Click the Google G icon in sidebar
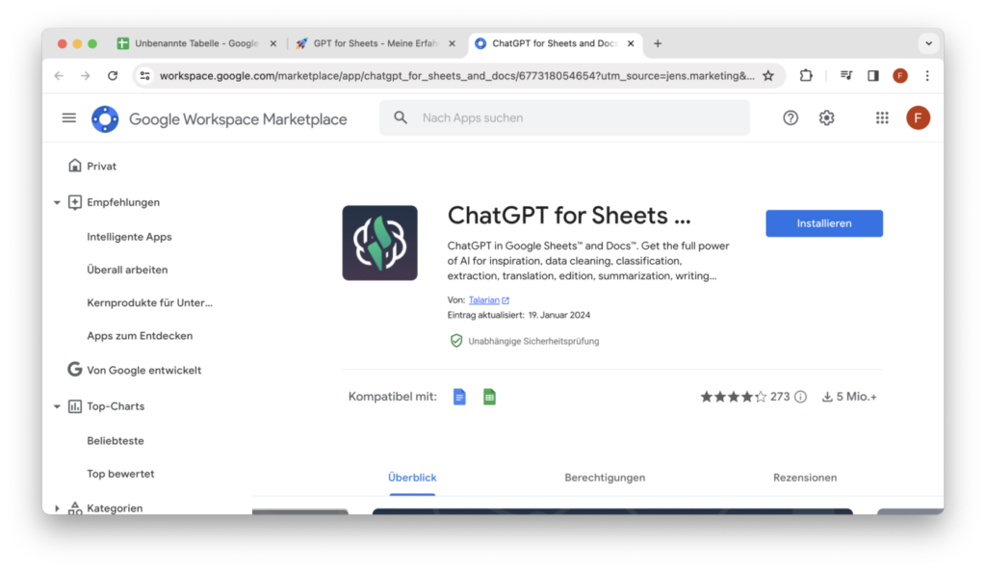The width and height of the screenshot is (986, 570). click(75, 370)
